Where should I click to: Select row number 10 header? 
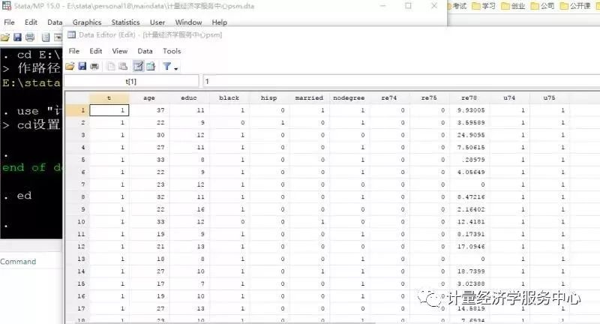coord(78,222)
